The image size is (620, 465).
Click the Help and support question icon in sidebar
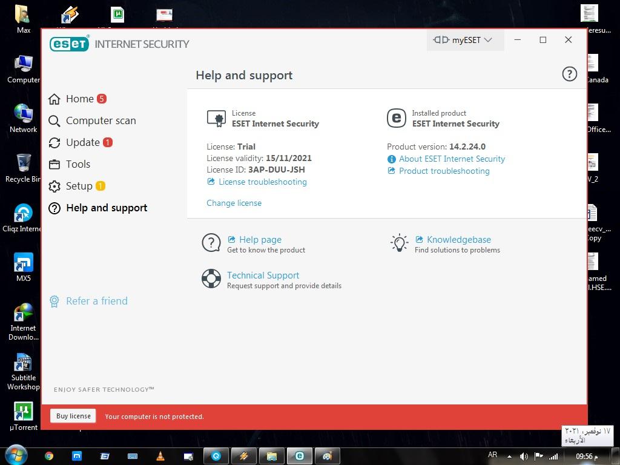54,208
